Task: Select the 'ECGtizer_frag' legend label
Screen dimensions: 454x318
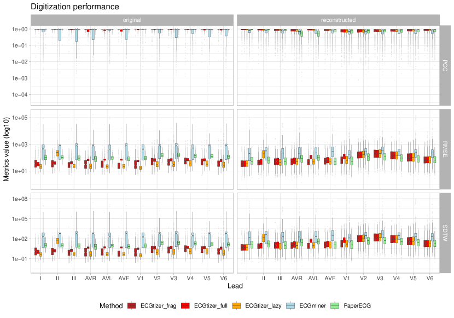Action: point(158,306)
